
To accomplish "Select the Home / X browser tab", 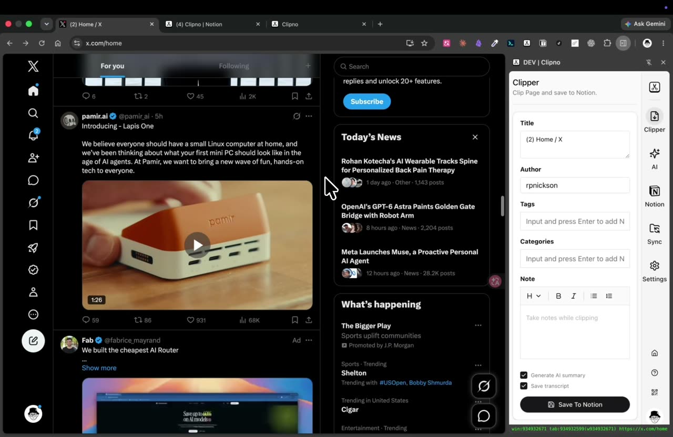I will click(106, 24).
